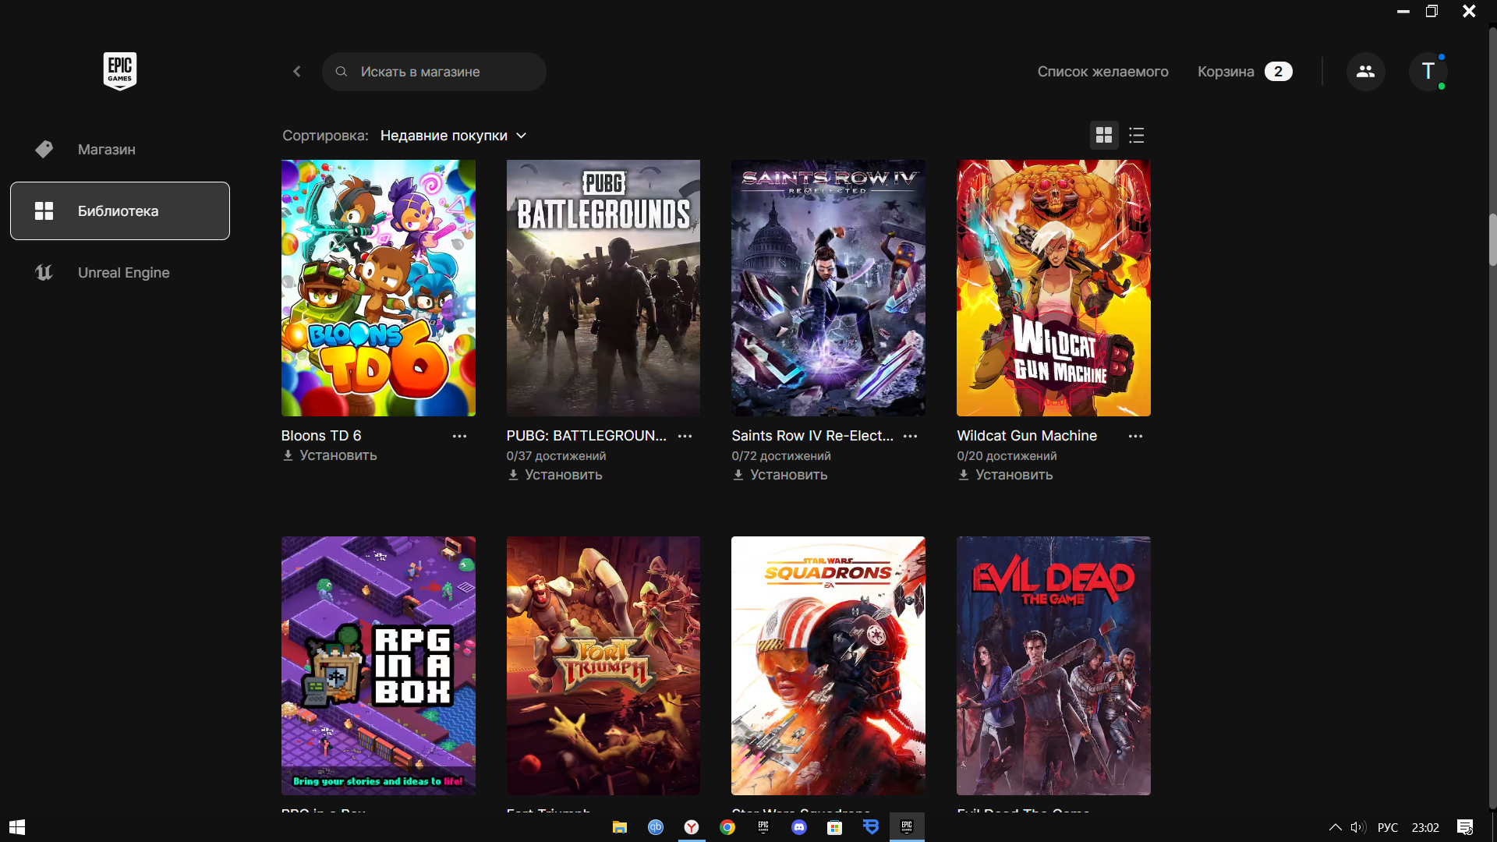Image resolution: width=1497 pixels, height=842 pixels.
Task: Click the Bloons TD 6 title text
Action: coord(321,436)
